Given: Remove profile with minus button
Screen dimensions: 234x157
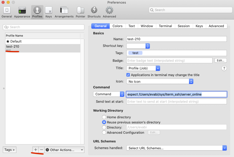Looking at the screenshot, I should (41, 150).
